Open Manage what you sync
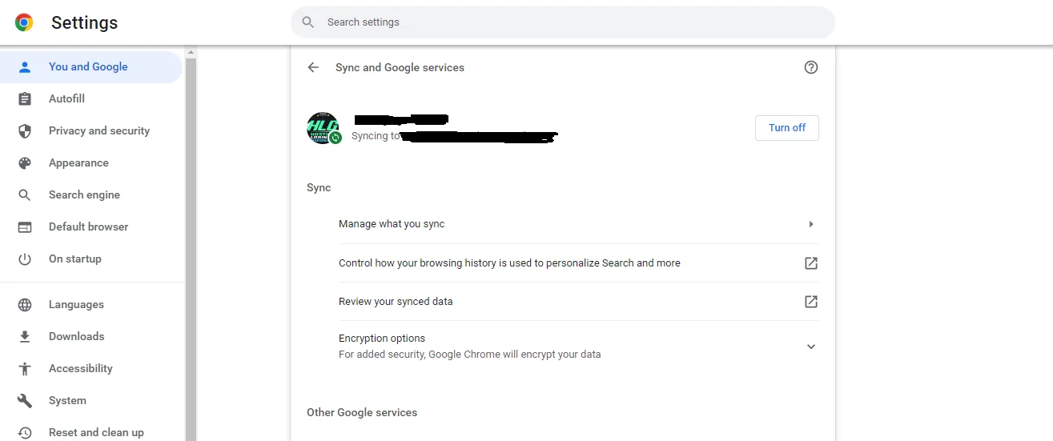The width and height of the screenshot is (1053, 441). click(x=579, y=224)
